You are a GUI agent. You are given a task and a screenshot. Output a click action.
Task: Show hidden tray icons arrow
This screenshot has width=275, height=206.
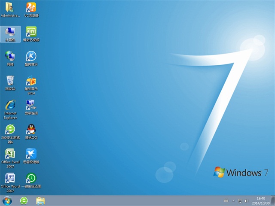pyautogui.click(x=233, y=201)
